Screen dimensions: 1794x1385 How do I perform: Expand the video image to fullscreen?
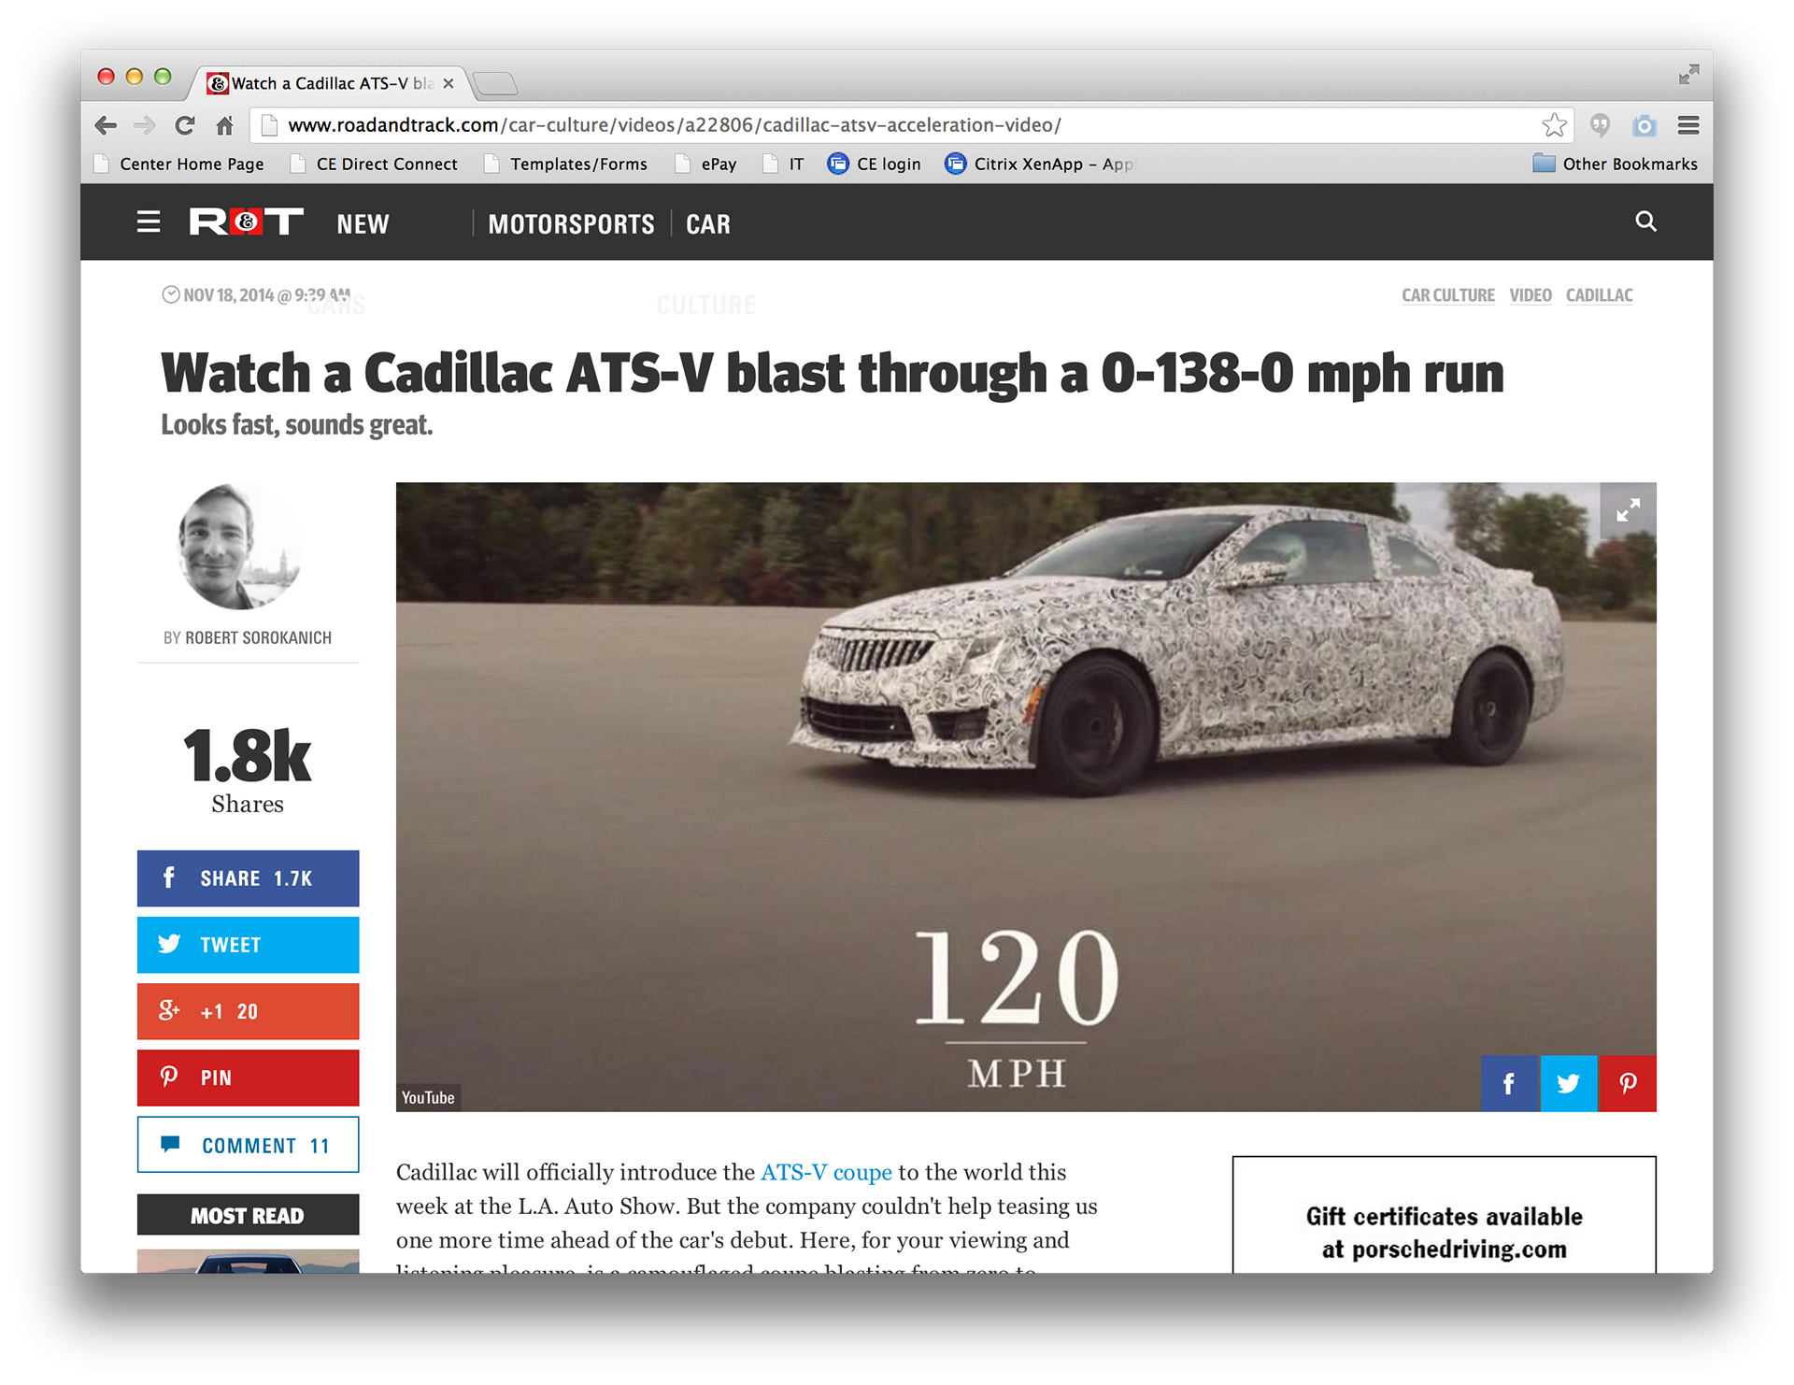point(1628,510)
